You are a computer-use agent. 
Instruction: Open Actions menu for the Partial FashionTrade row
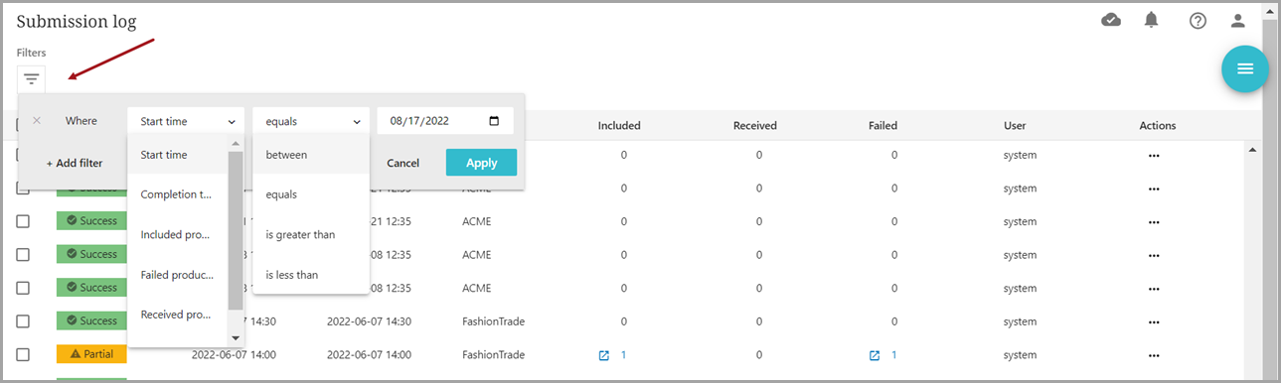pos(1154,355)
